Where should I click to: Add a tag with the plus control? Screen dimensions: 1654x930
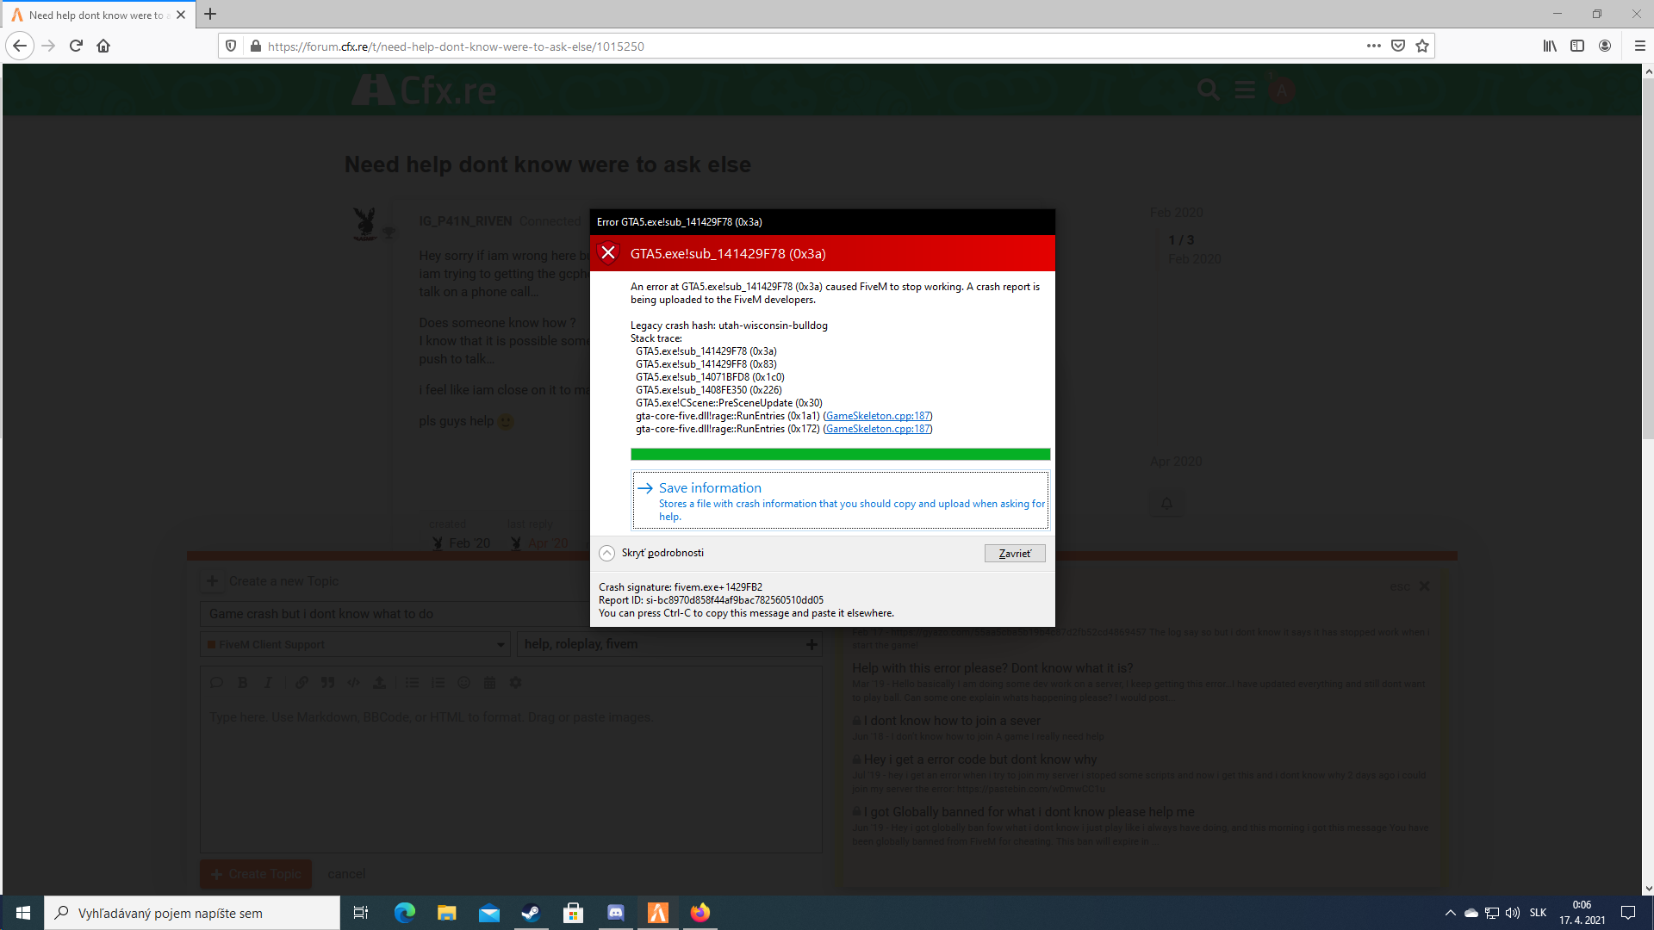811,644
